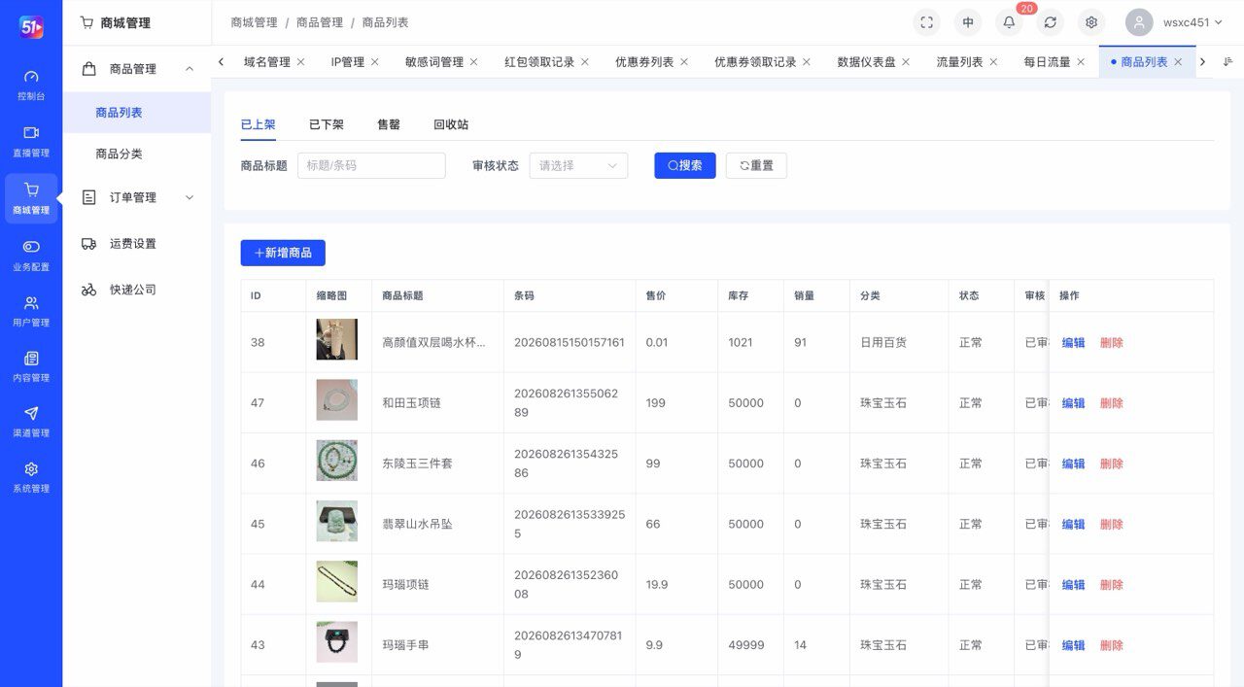Click the 重置 button

(756, 165)
